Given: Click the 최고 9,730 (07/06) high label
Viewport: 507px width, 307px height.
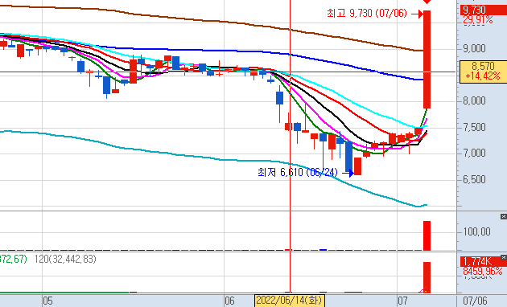Looking at the screenshot, I should pos(367,13).
